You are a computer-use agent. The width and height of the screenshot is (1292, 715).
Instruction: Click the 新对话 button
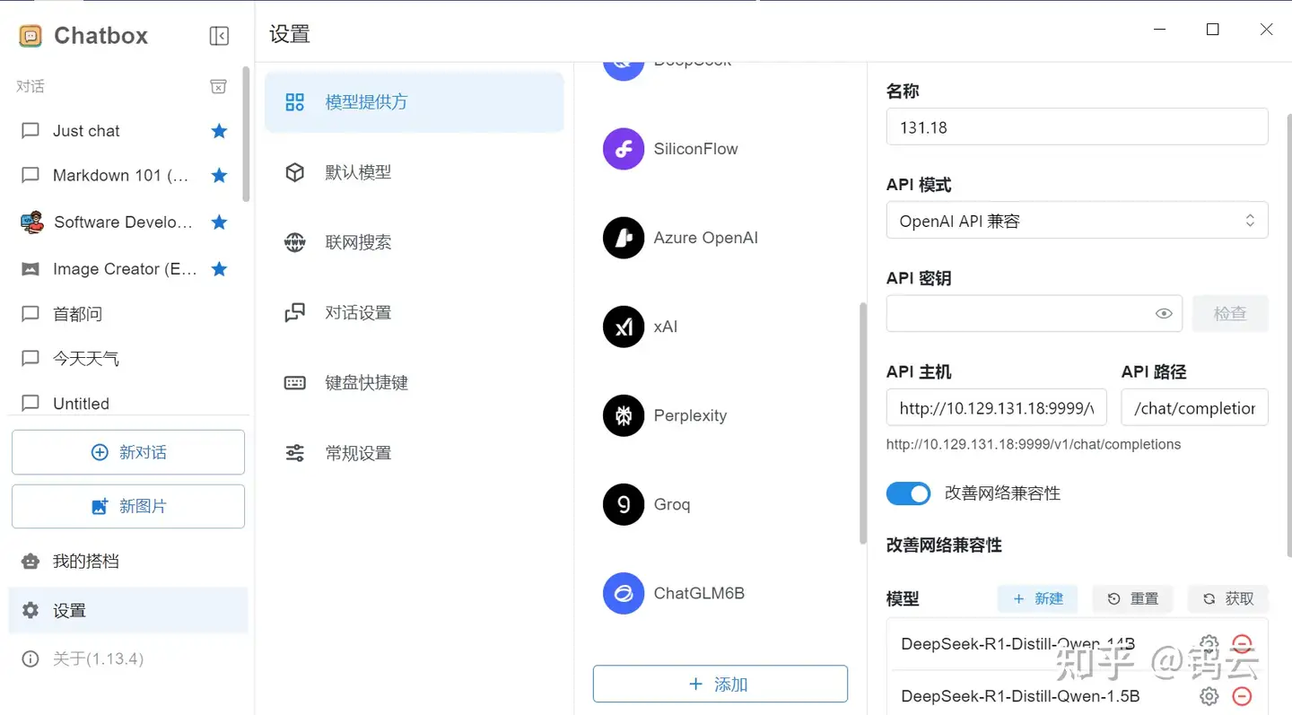(x=128, y=452)
